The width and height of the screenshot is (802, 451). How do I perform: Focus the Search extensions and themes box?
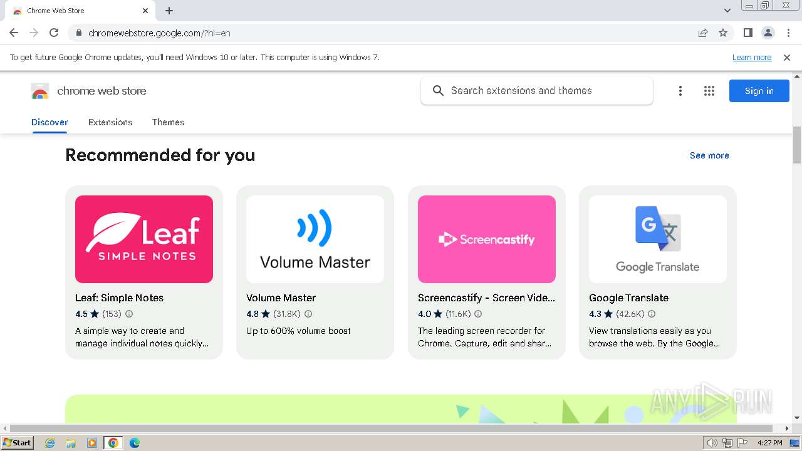(537, 91)
